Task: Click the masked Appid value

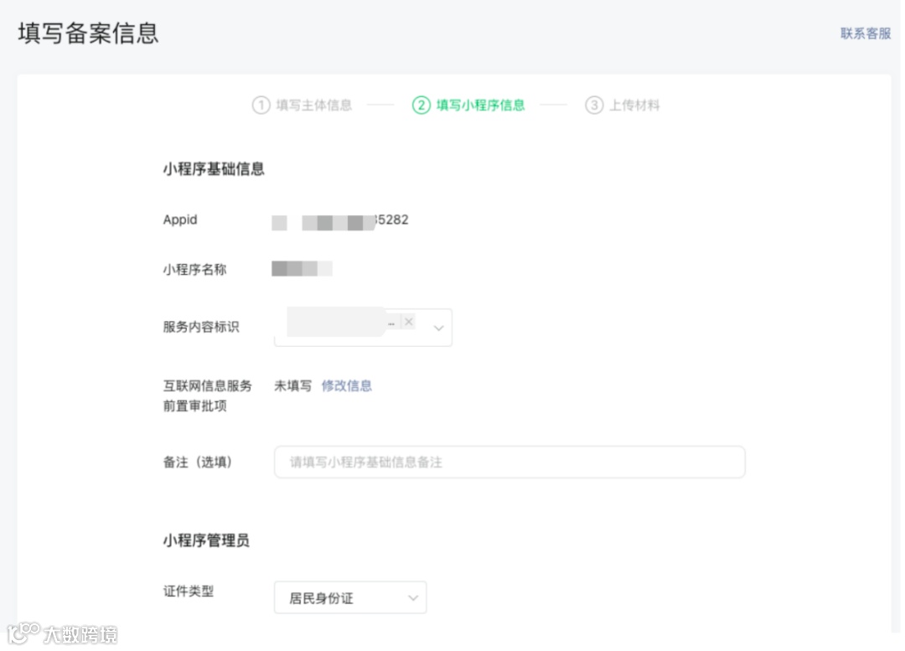Action: [x=340, y=221]
